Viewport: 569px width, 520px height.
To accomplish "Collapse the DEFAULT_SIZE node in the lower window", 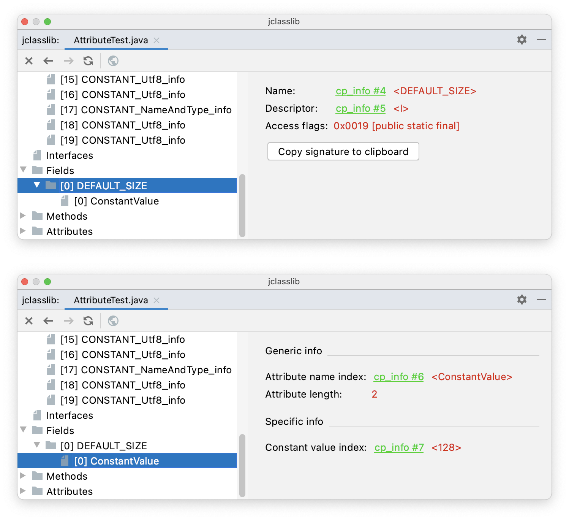I will pyautogui.click(x=37, y=445).
